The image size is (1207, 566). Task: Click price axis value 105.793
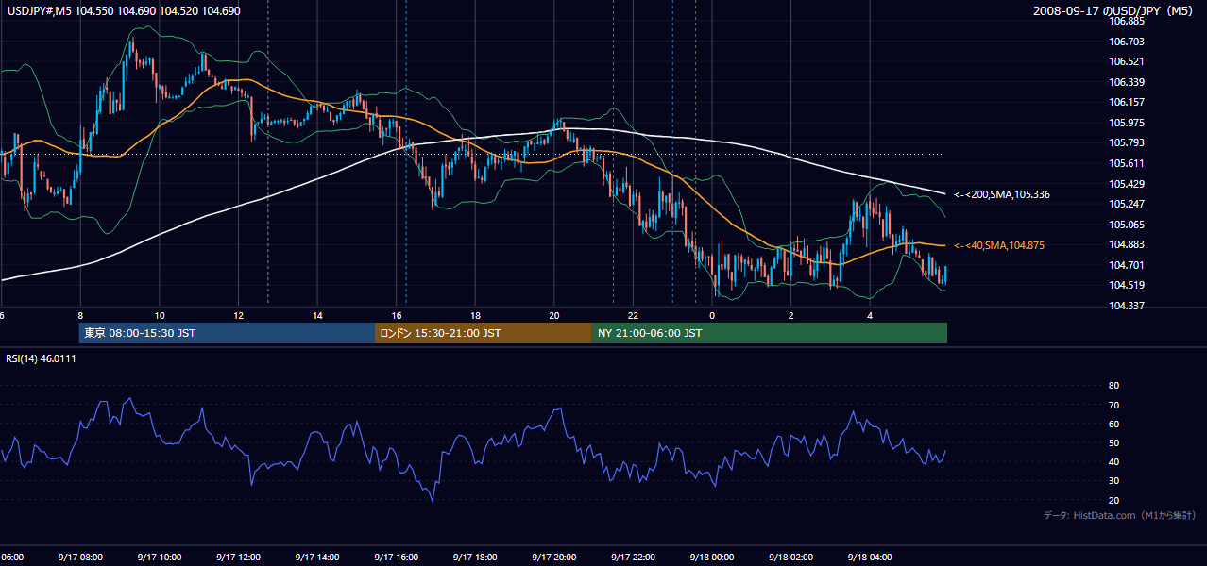tap(1128, 142)
